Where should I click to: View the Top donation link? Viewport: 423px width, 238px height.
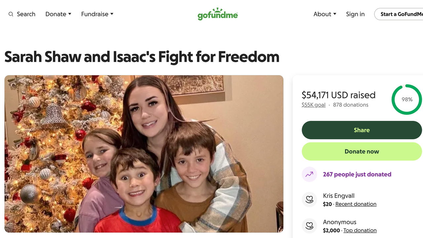pyautogui.click(x=360, y=230)
